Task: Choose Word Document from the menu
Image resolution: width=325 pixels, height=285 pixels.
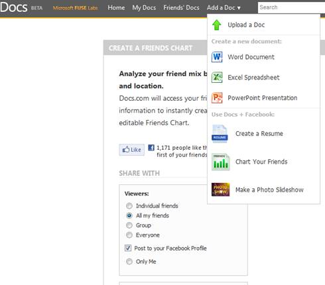Action: [263, 57]
